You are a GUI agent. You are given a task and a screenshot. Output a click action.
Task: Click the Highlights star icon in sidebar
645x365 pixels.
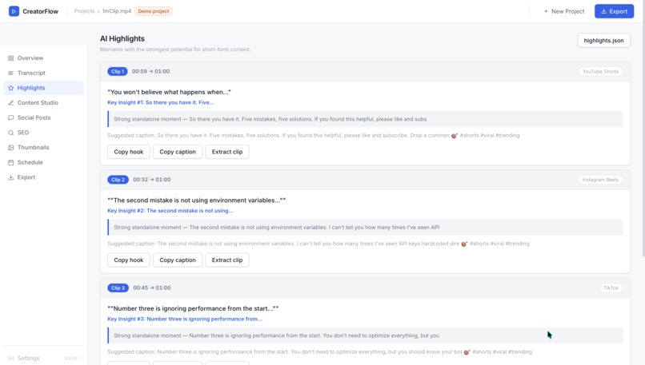(x=10, y=88)
